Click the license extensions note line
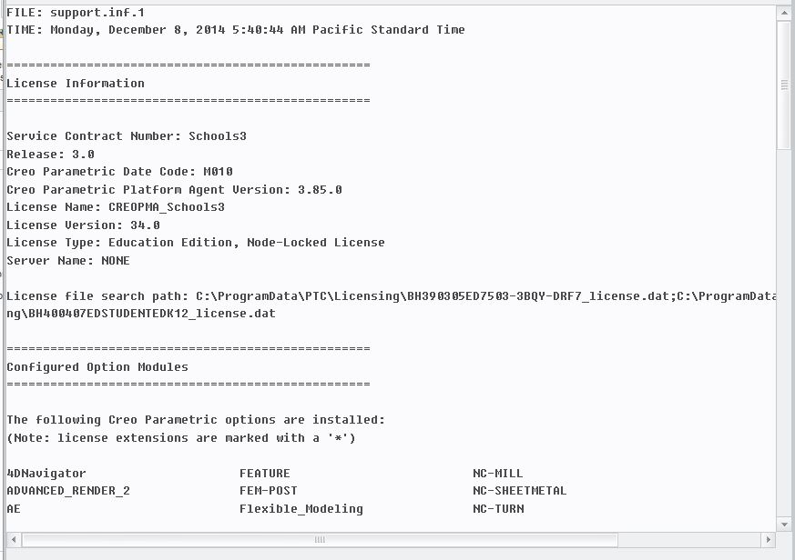This screenshot has width=795, height=560. pyautogui.click(x=181, y=437)
